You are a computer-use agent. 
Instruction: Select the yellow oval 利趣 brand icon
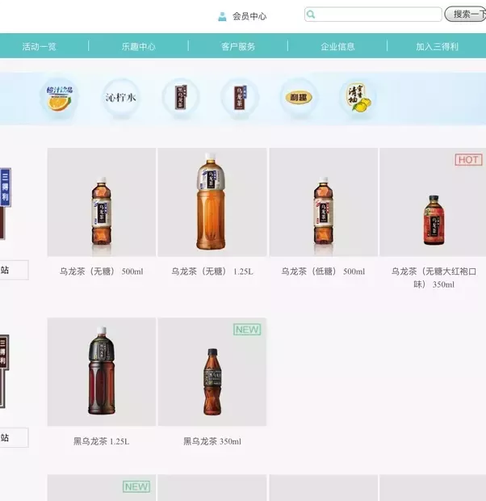coord(299,97)
